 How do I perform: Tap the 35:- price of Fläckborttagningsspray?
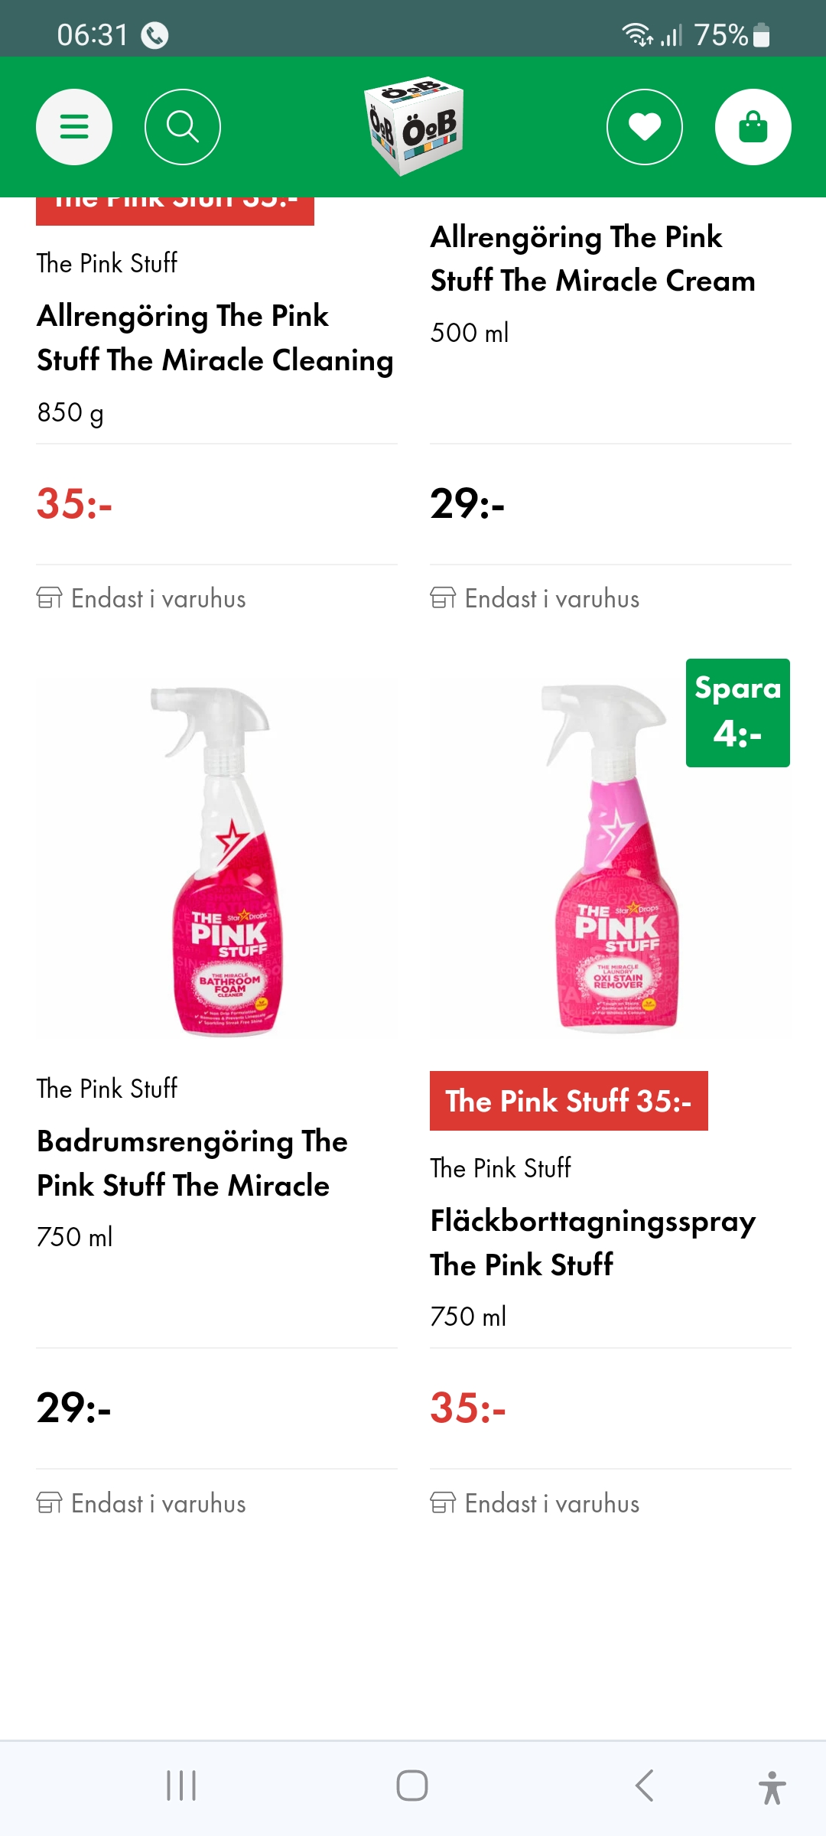pyautogui.click(x=468, y=1408)
